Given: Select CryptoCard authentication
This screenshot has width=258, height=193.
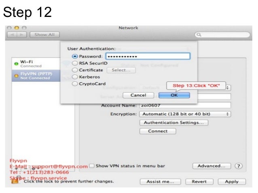Looking at the screenshot, I should click(x=75, y=84).
